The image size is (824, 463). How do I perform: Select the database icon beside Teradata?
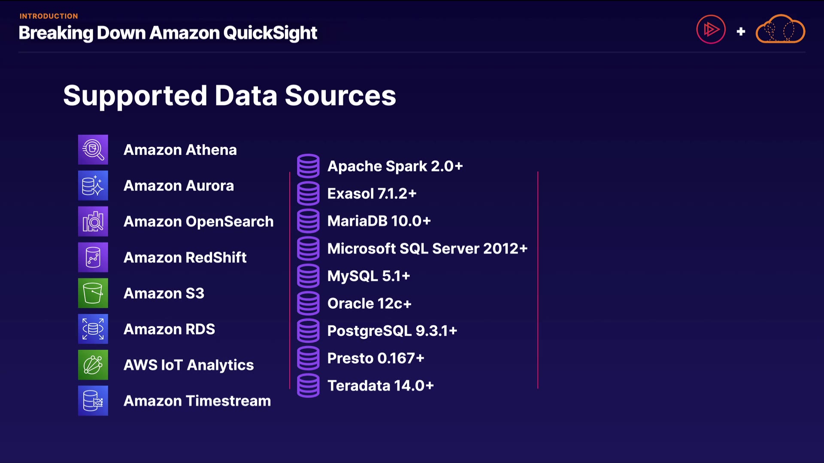pos(308,385)
